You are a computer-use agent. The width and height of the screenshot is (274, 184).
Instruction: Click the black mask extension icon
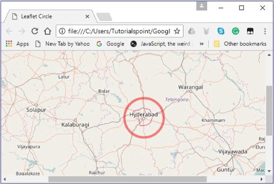250,31
